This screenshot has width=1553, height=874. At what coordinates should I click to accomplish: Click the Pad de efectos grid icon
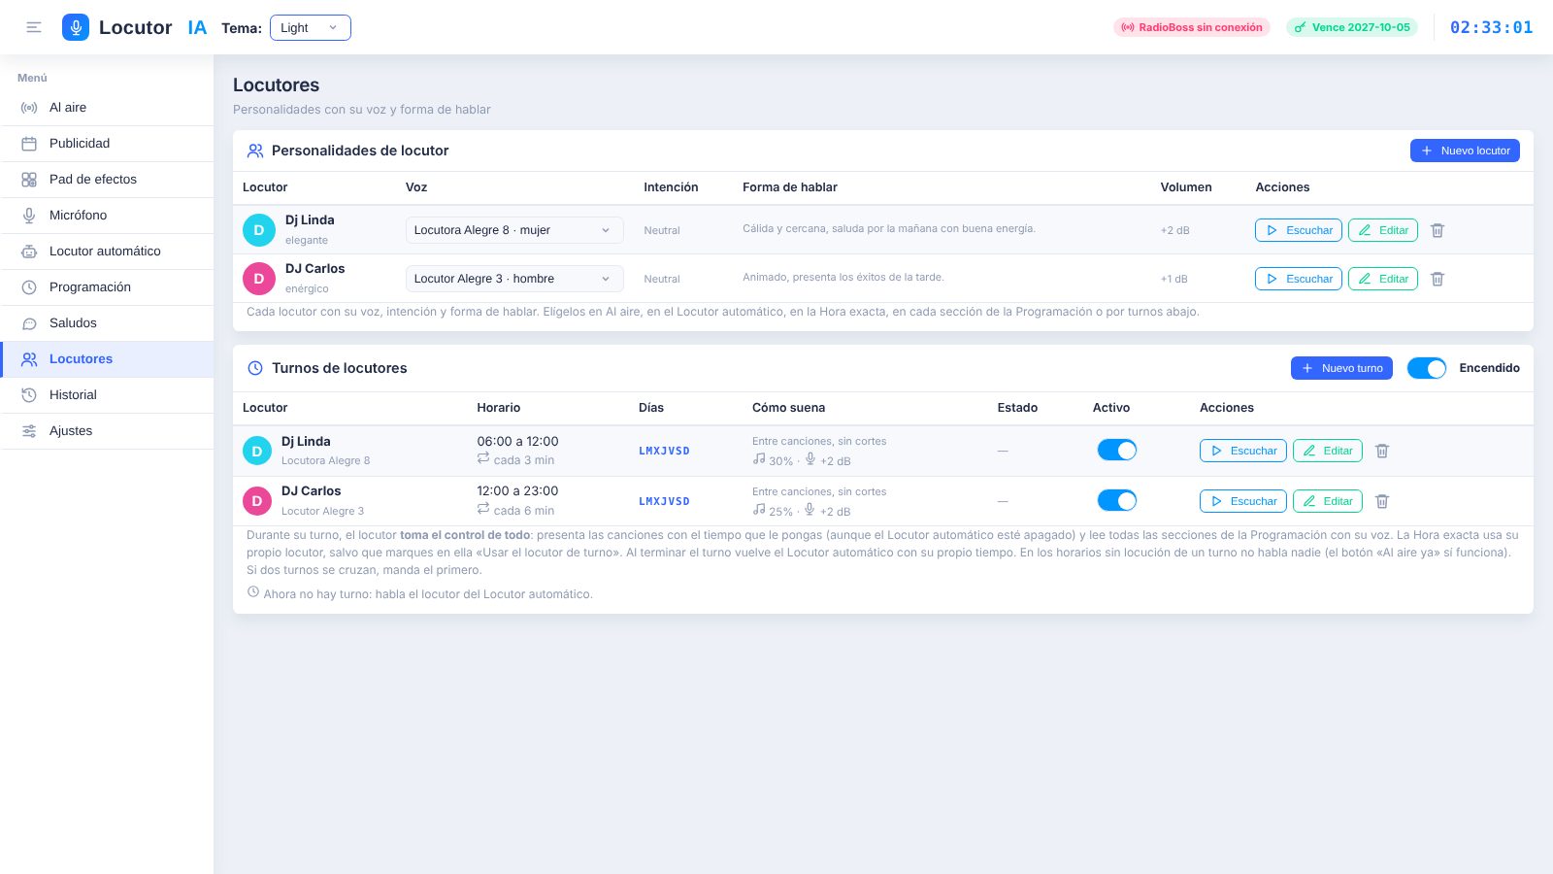29,180
